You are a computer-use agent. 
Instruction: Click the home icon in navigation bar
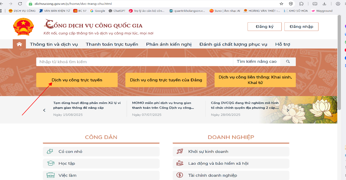(19, 44)
